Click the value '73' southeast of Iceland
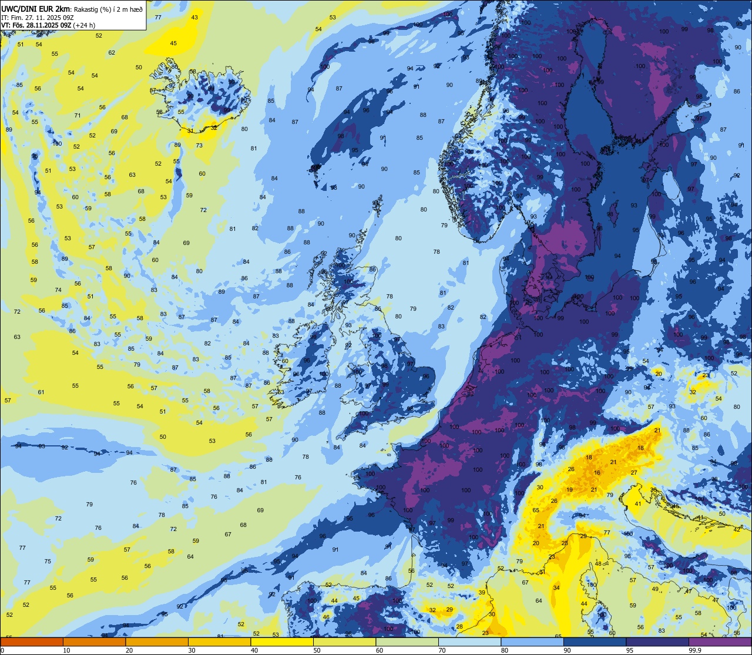This screenshot has height=655, width=752. pos(199,146)
